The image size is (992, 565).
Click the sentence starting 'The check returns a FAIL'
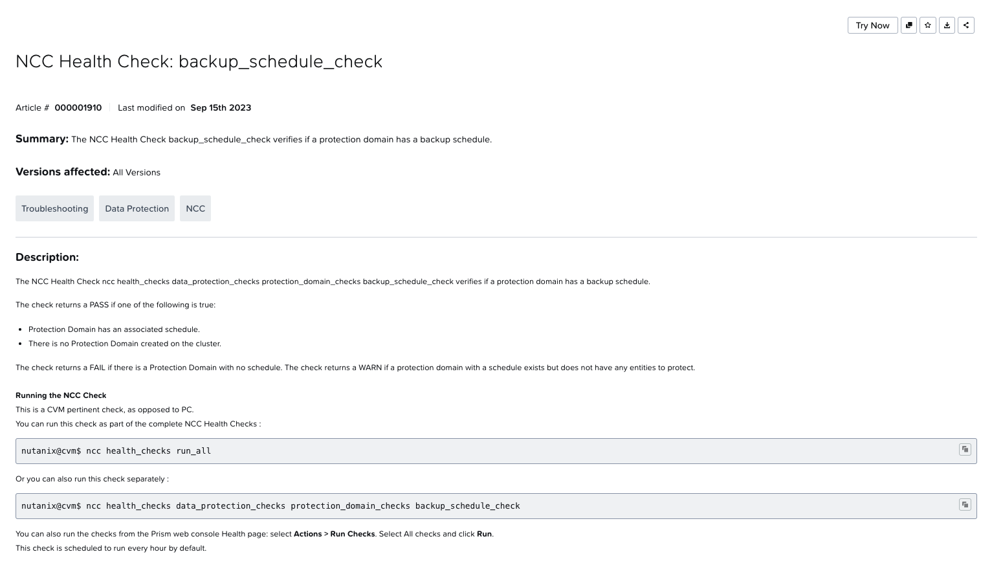click(148, 368)
